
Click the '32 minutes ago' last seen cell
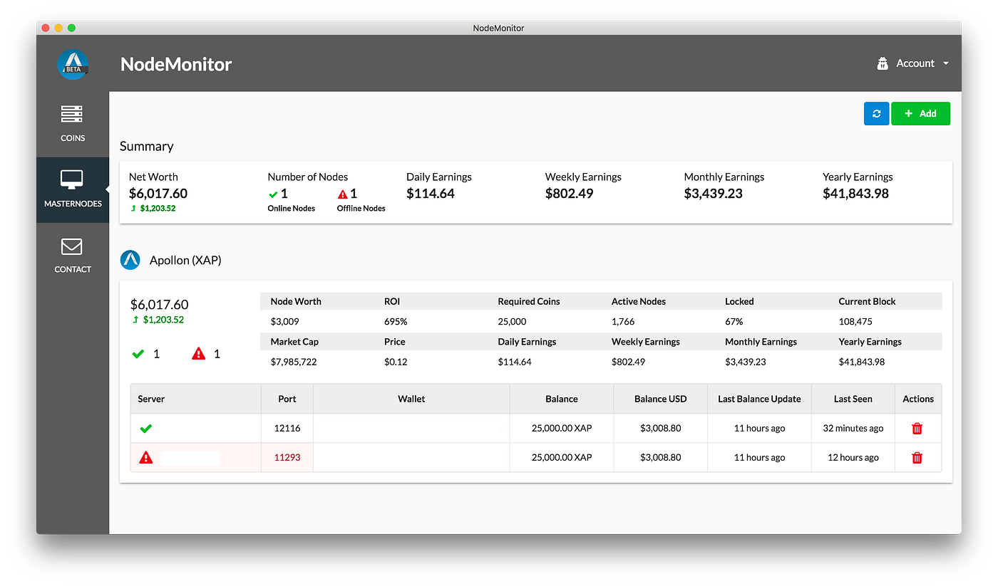853,428
